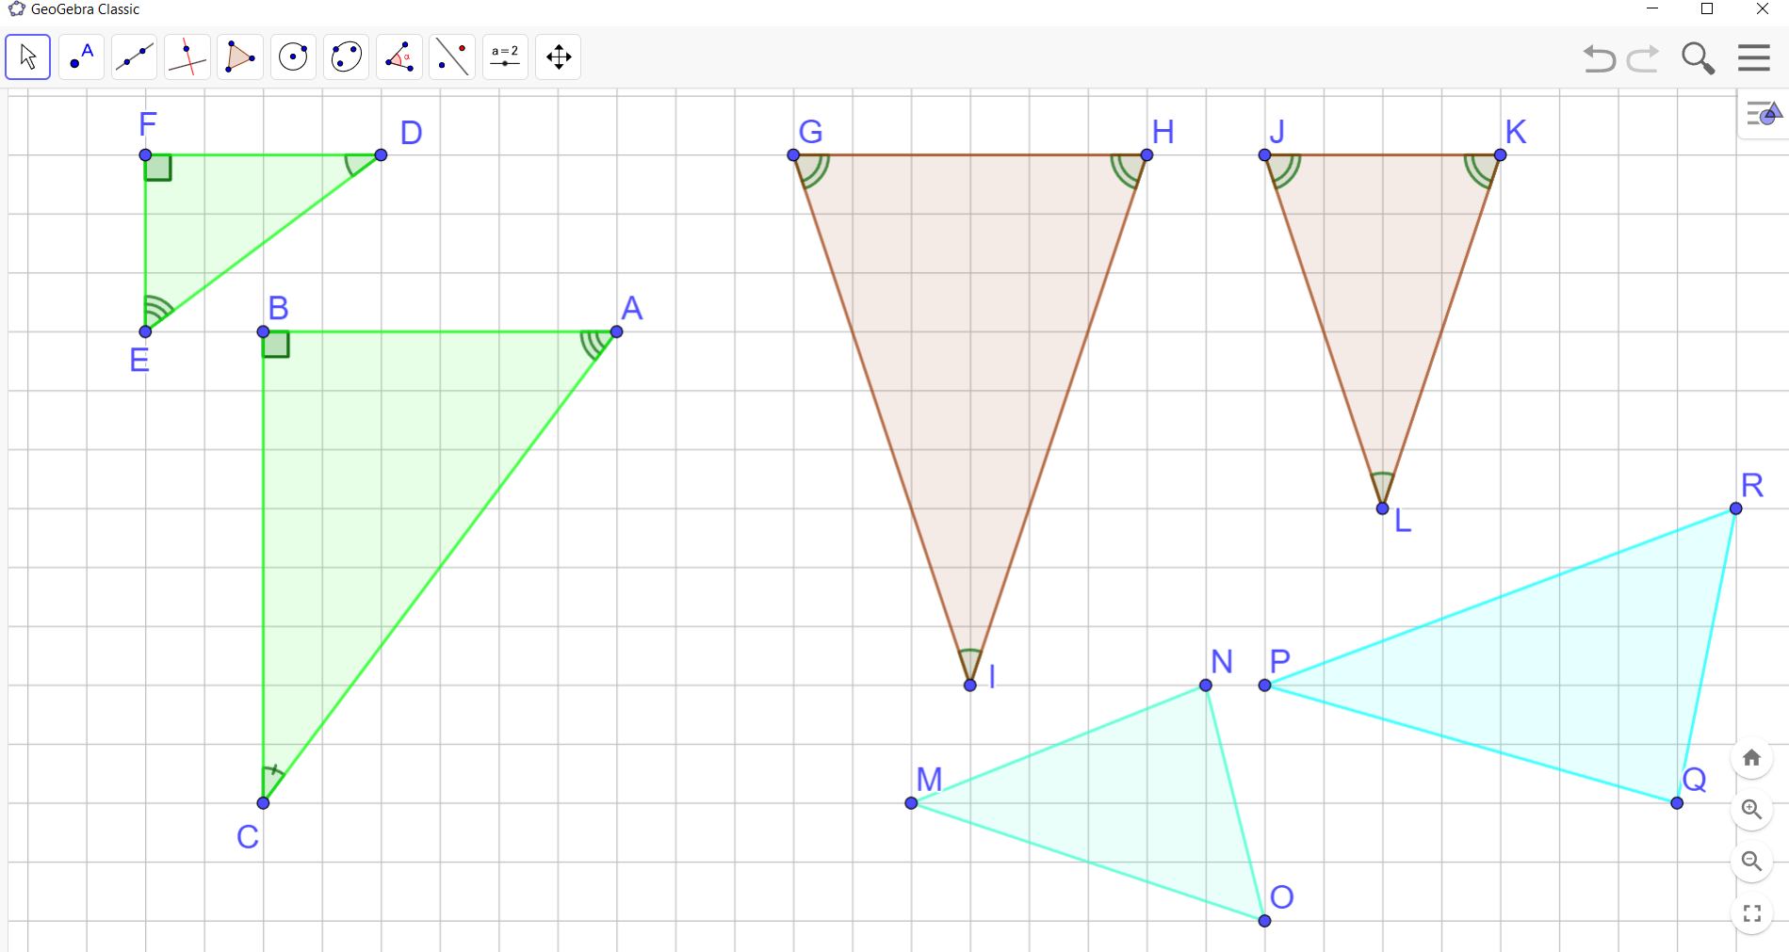
Task: Select the Perpendicular Line tool
Action: [x=187, y=57]
